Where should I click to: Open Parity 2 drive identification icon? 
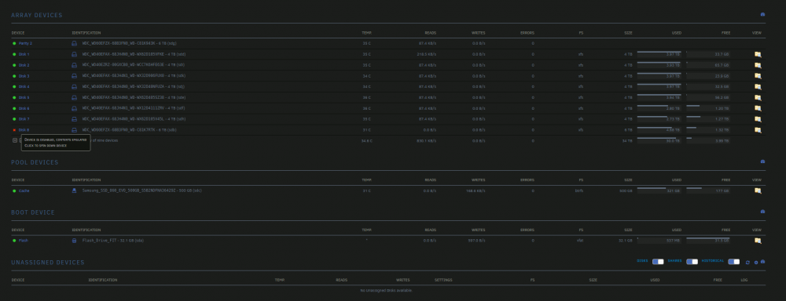click(74, 43)
